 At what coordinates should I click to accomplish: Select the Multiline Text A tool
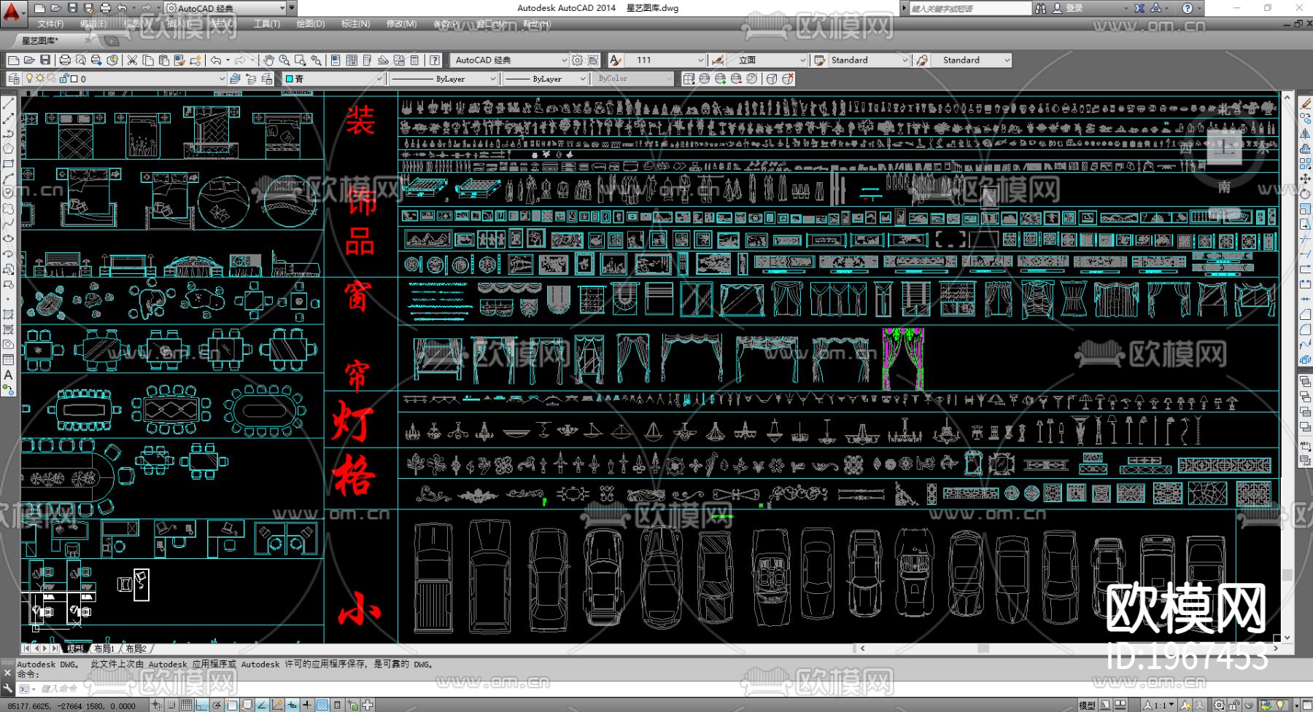click(8, 375)
